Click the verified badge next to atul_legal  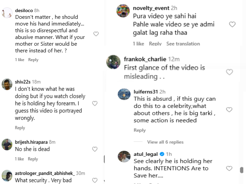point(162,154)
